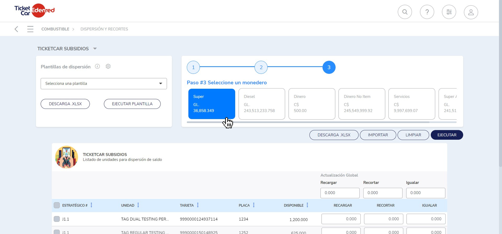Click the TICKETCAR SUBSIDIOS avatar image

66,157
